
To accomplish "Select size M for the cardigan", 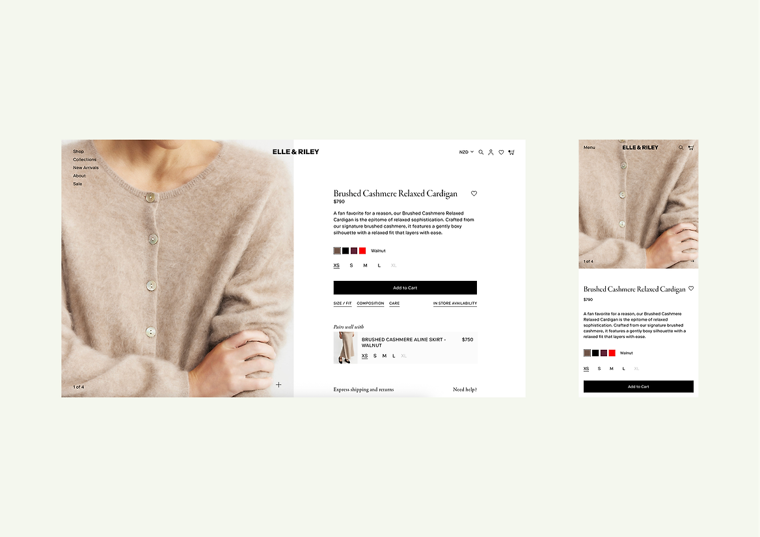I will tap(366, 265).
